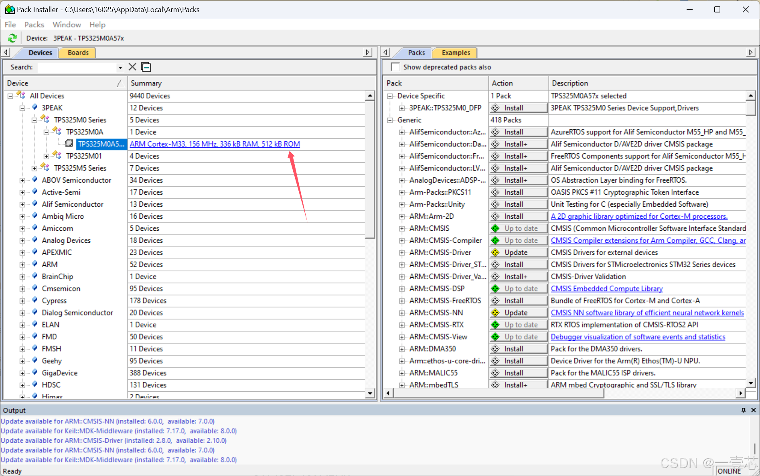This screenshot has width=760, height=476.
Task: Select the Dialog Semiconductor tree row
Action: 77,313
